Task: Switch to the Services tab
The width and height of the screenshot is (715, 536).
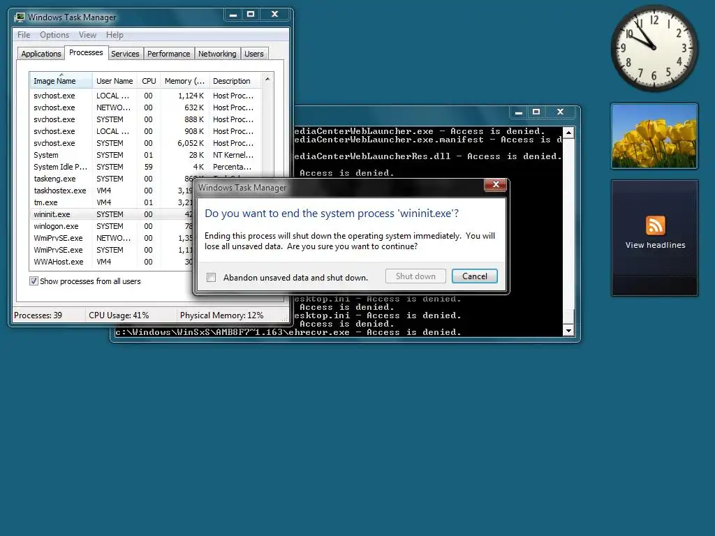Action: point(125,54)
